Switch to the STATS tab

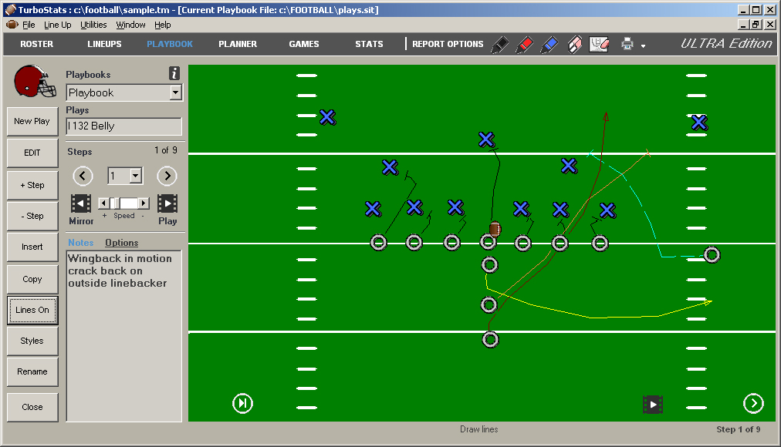369,44
